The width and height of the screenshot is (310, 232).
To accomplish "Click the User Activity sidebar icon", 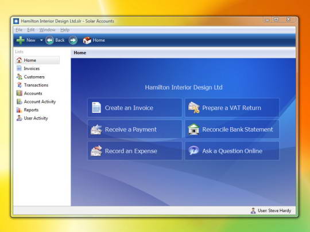I will 19,118.
